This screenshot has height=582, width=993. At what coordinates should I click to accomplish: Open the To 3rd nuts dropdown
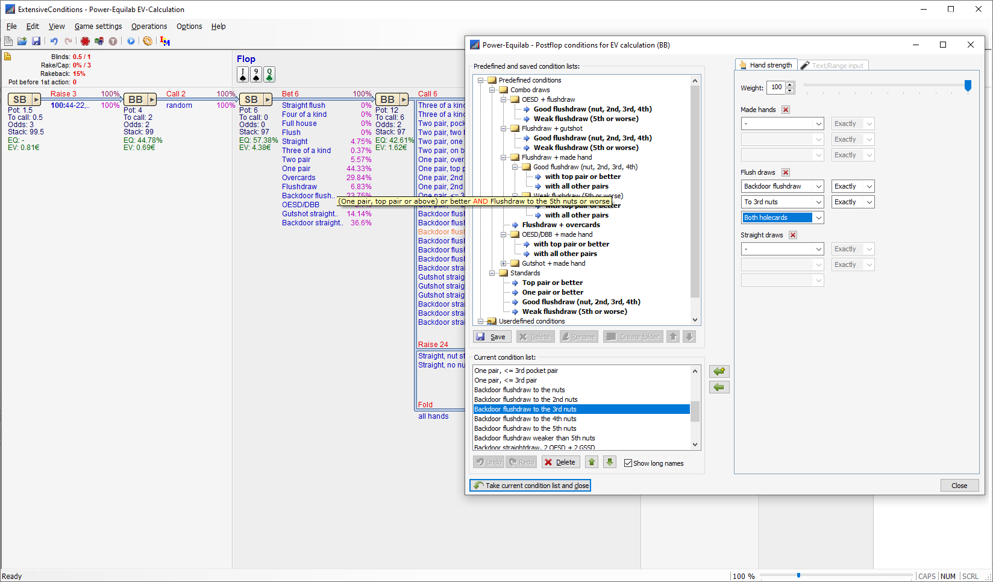[x=782, y=202]
